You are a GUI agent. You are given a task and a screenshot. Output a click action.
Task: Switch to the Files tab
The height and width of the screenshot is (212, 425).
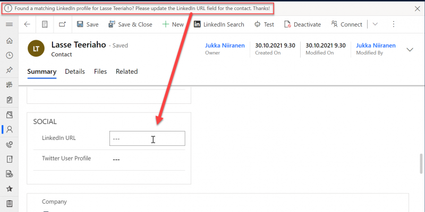pos(100,72)
